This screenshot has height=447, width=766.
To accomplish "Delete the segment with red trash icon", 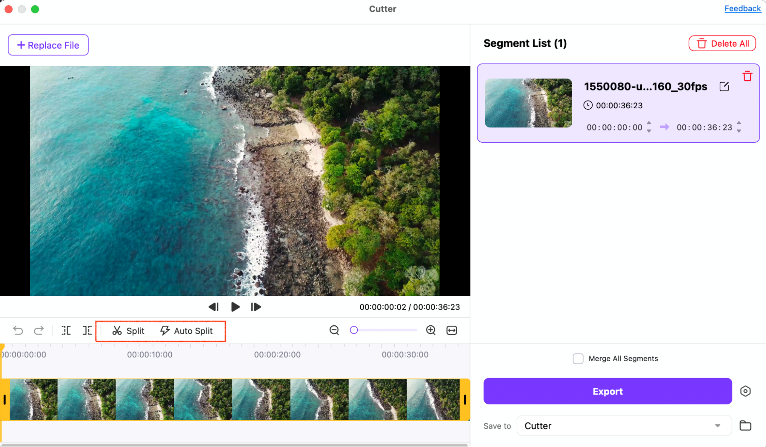I will [x=747, y=76].
